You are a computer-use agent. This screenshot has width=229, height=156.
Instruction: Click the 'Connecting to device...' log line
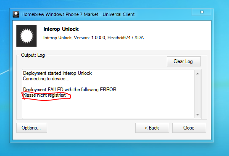(46, 79)
